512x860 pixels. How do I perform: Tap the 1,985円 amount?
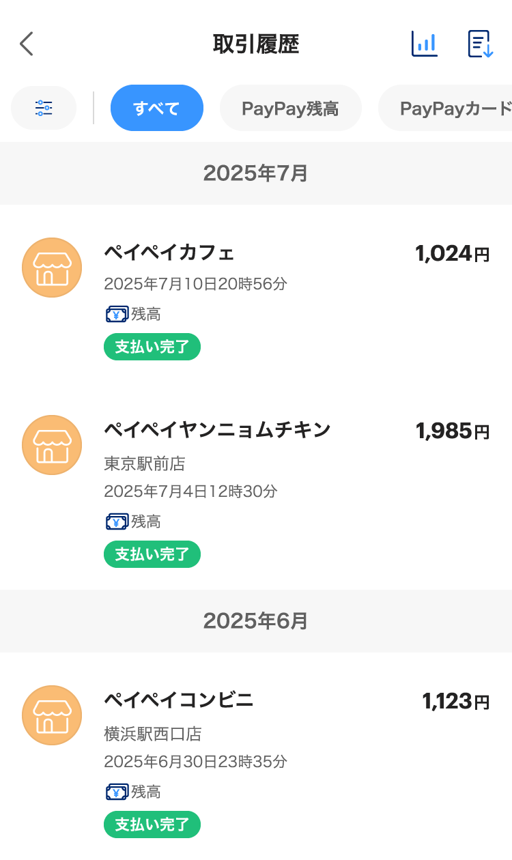tap(452, 431)
